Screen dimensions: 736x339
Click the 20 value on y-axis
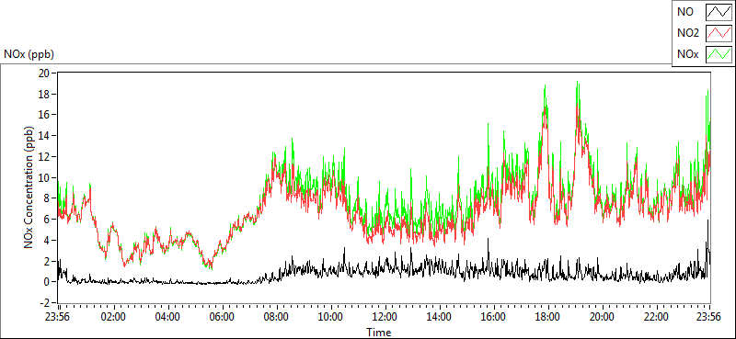click(45, 73)
